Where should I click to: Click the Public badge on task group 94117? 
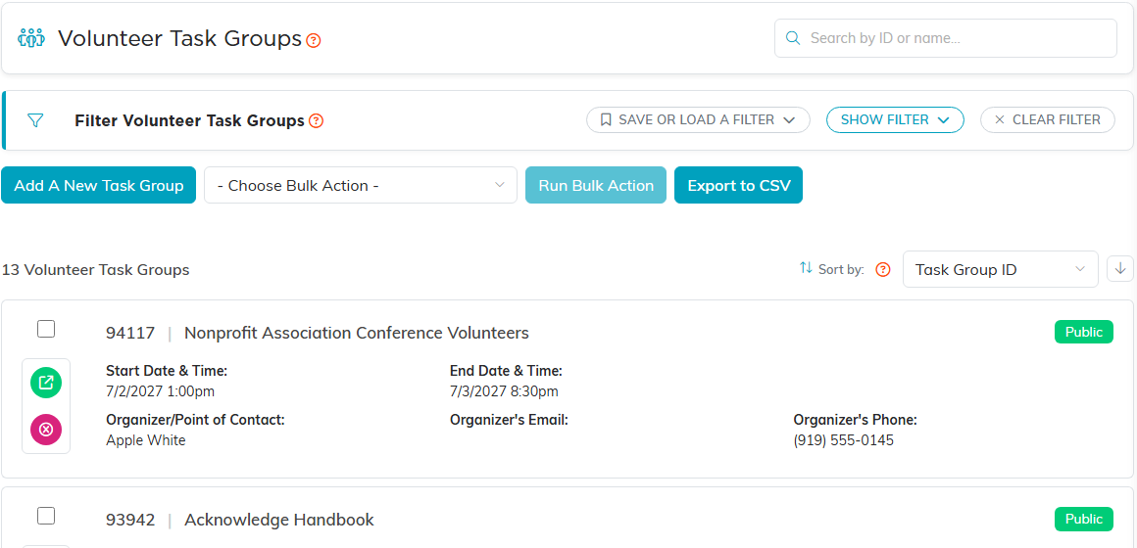point(1083,333)
